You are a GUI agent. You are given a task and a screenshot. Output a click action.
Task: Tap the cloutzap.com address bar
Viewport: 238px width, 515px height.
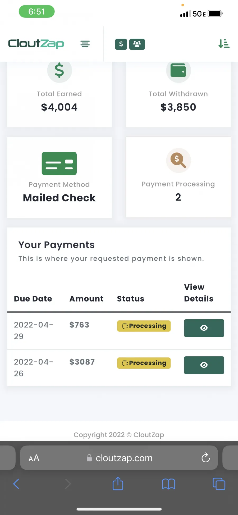click(x=119, y=458)
